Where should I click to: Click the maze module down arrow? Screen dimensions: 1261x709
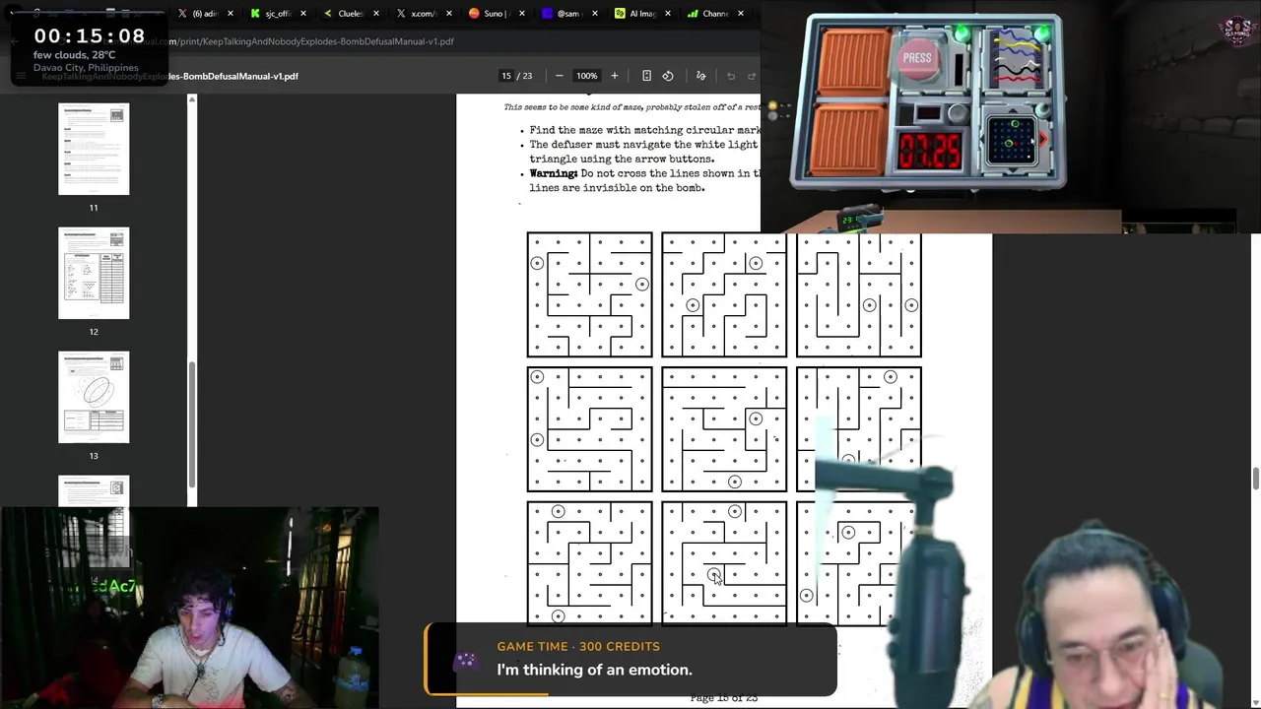[x=1013, y=170]
